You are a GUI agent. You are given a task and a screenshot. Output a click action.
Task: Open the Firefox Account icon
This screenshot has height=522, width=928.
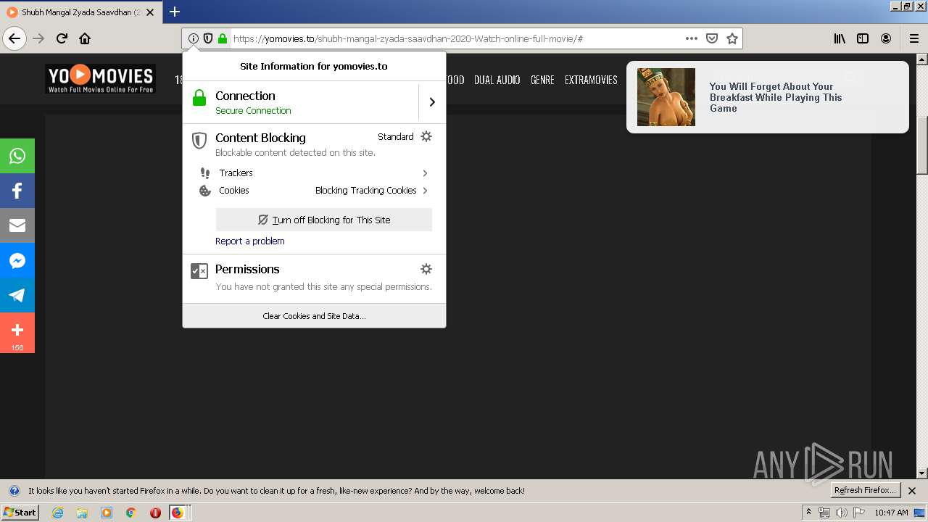pyautogui.click(x=886, y=38)
